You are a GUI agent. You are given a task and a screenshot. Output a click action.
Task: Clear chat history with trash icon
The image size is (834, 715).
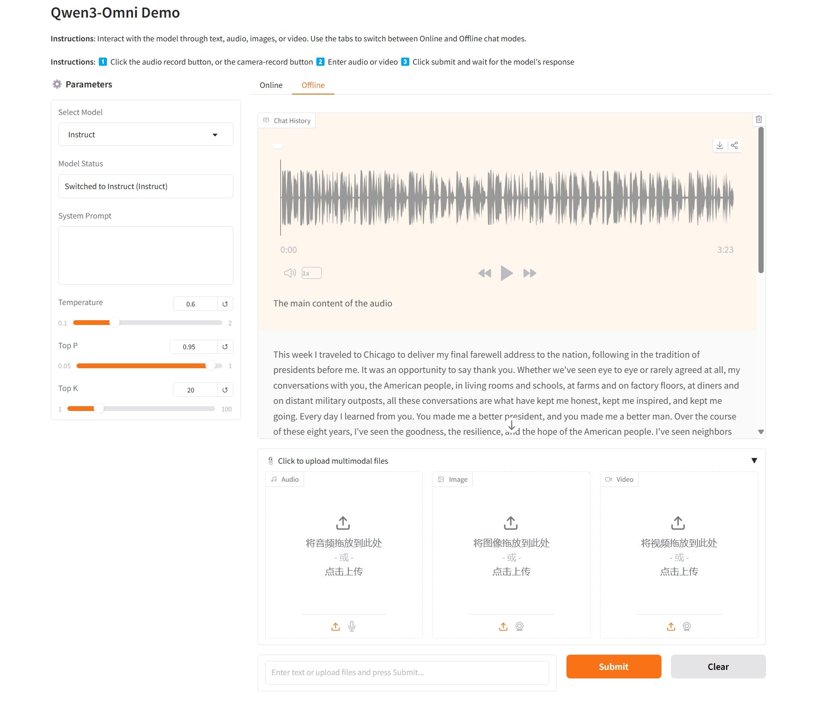point(758,119)
